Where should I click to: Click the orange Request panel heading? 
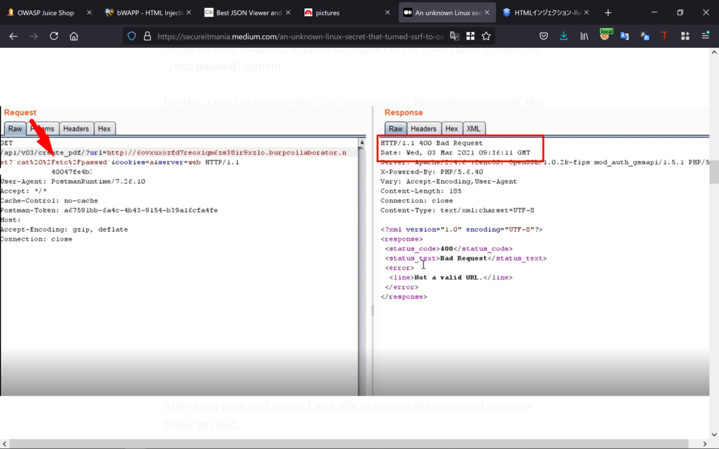tap(20, 113)
